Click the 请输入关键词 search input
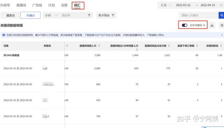Image resolution: width=224 pixels, height=128 pixels. coord(198,15)
